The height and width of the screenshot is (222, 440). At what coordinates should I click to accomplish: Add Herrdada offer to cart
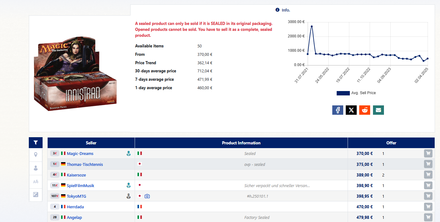click(x=428, y=207)
